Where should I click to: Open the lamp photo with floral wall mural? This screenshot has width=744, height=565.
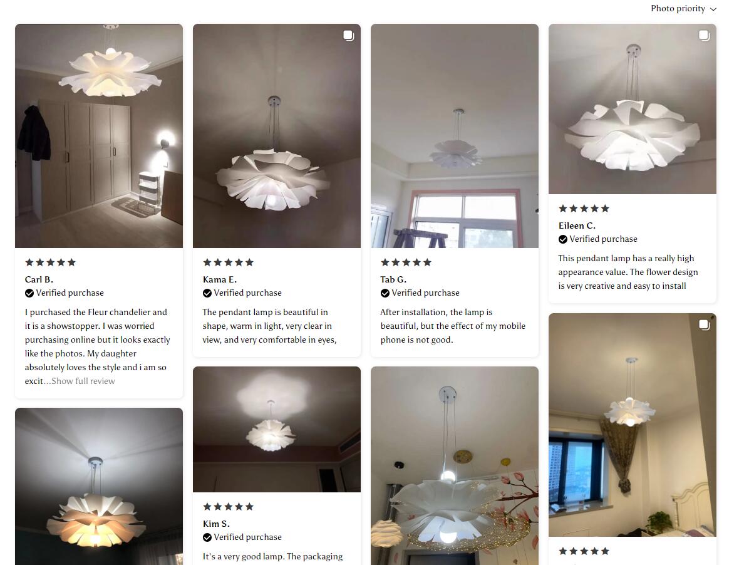tap(455, 466)
